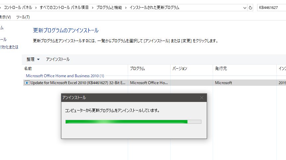Click the green uninstall progress bar

click(133, 122)
